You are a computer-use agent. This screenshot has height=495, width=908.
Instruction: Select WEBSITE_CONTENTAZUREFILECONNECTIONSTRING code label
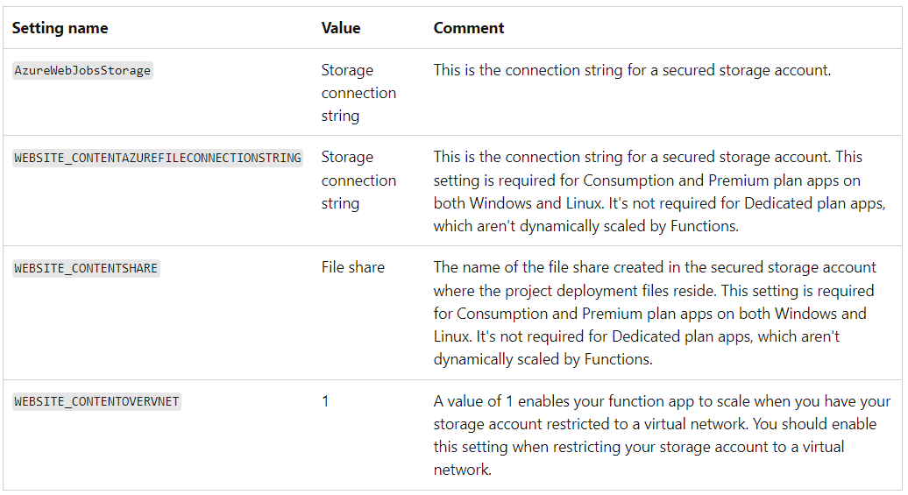coord(158,158)
